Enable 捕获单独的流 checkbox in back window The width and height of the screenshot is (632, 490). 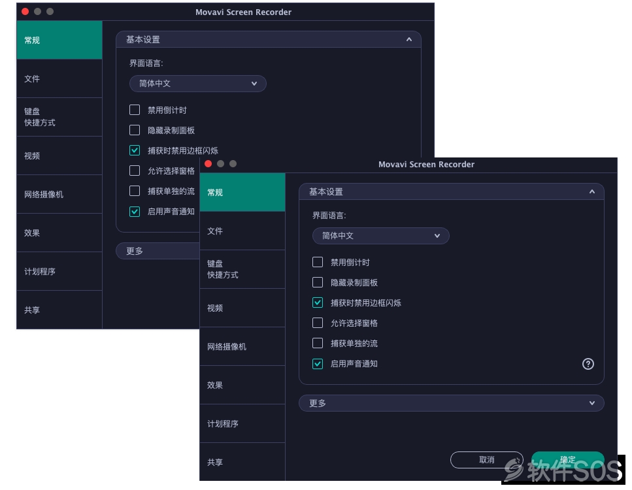pyautogui.click(x=135, y=191)
